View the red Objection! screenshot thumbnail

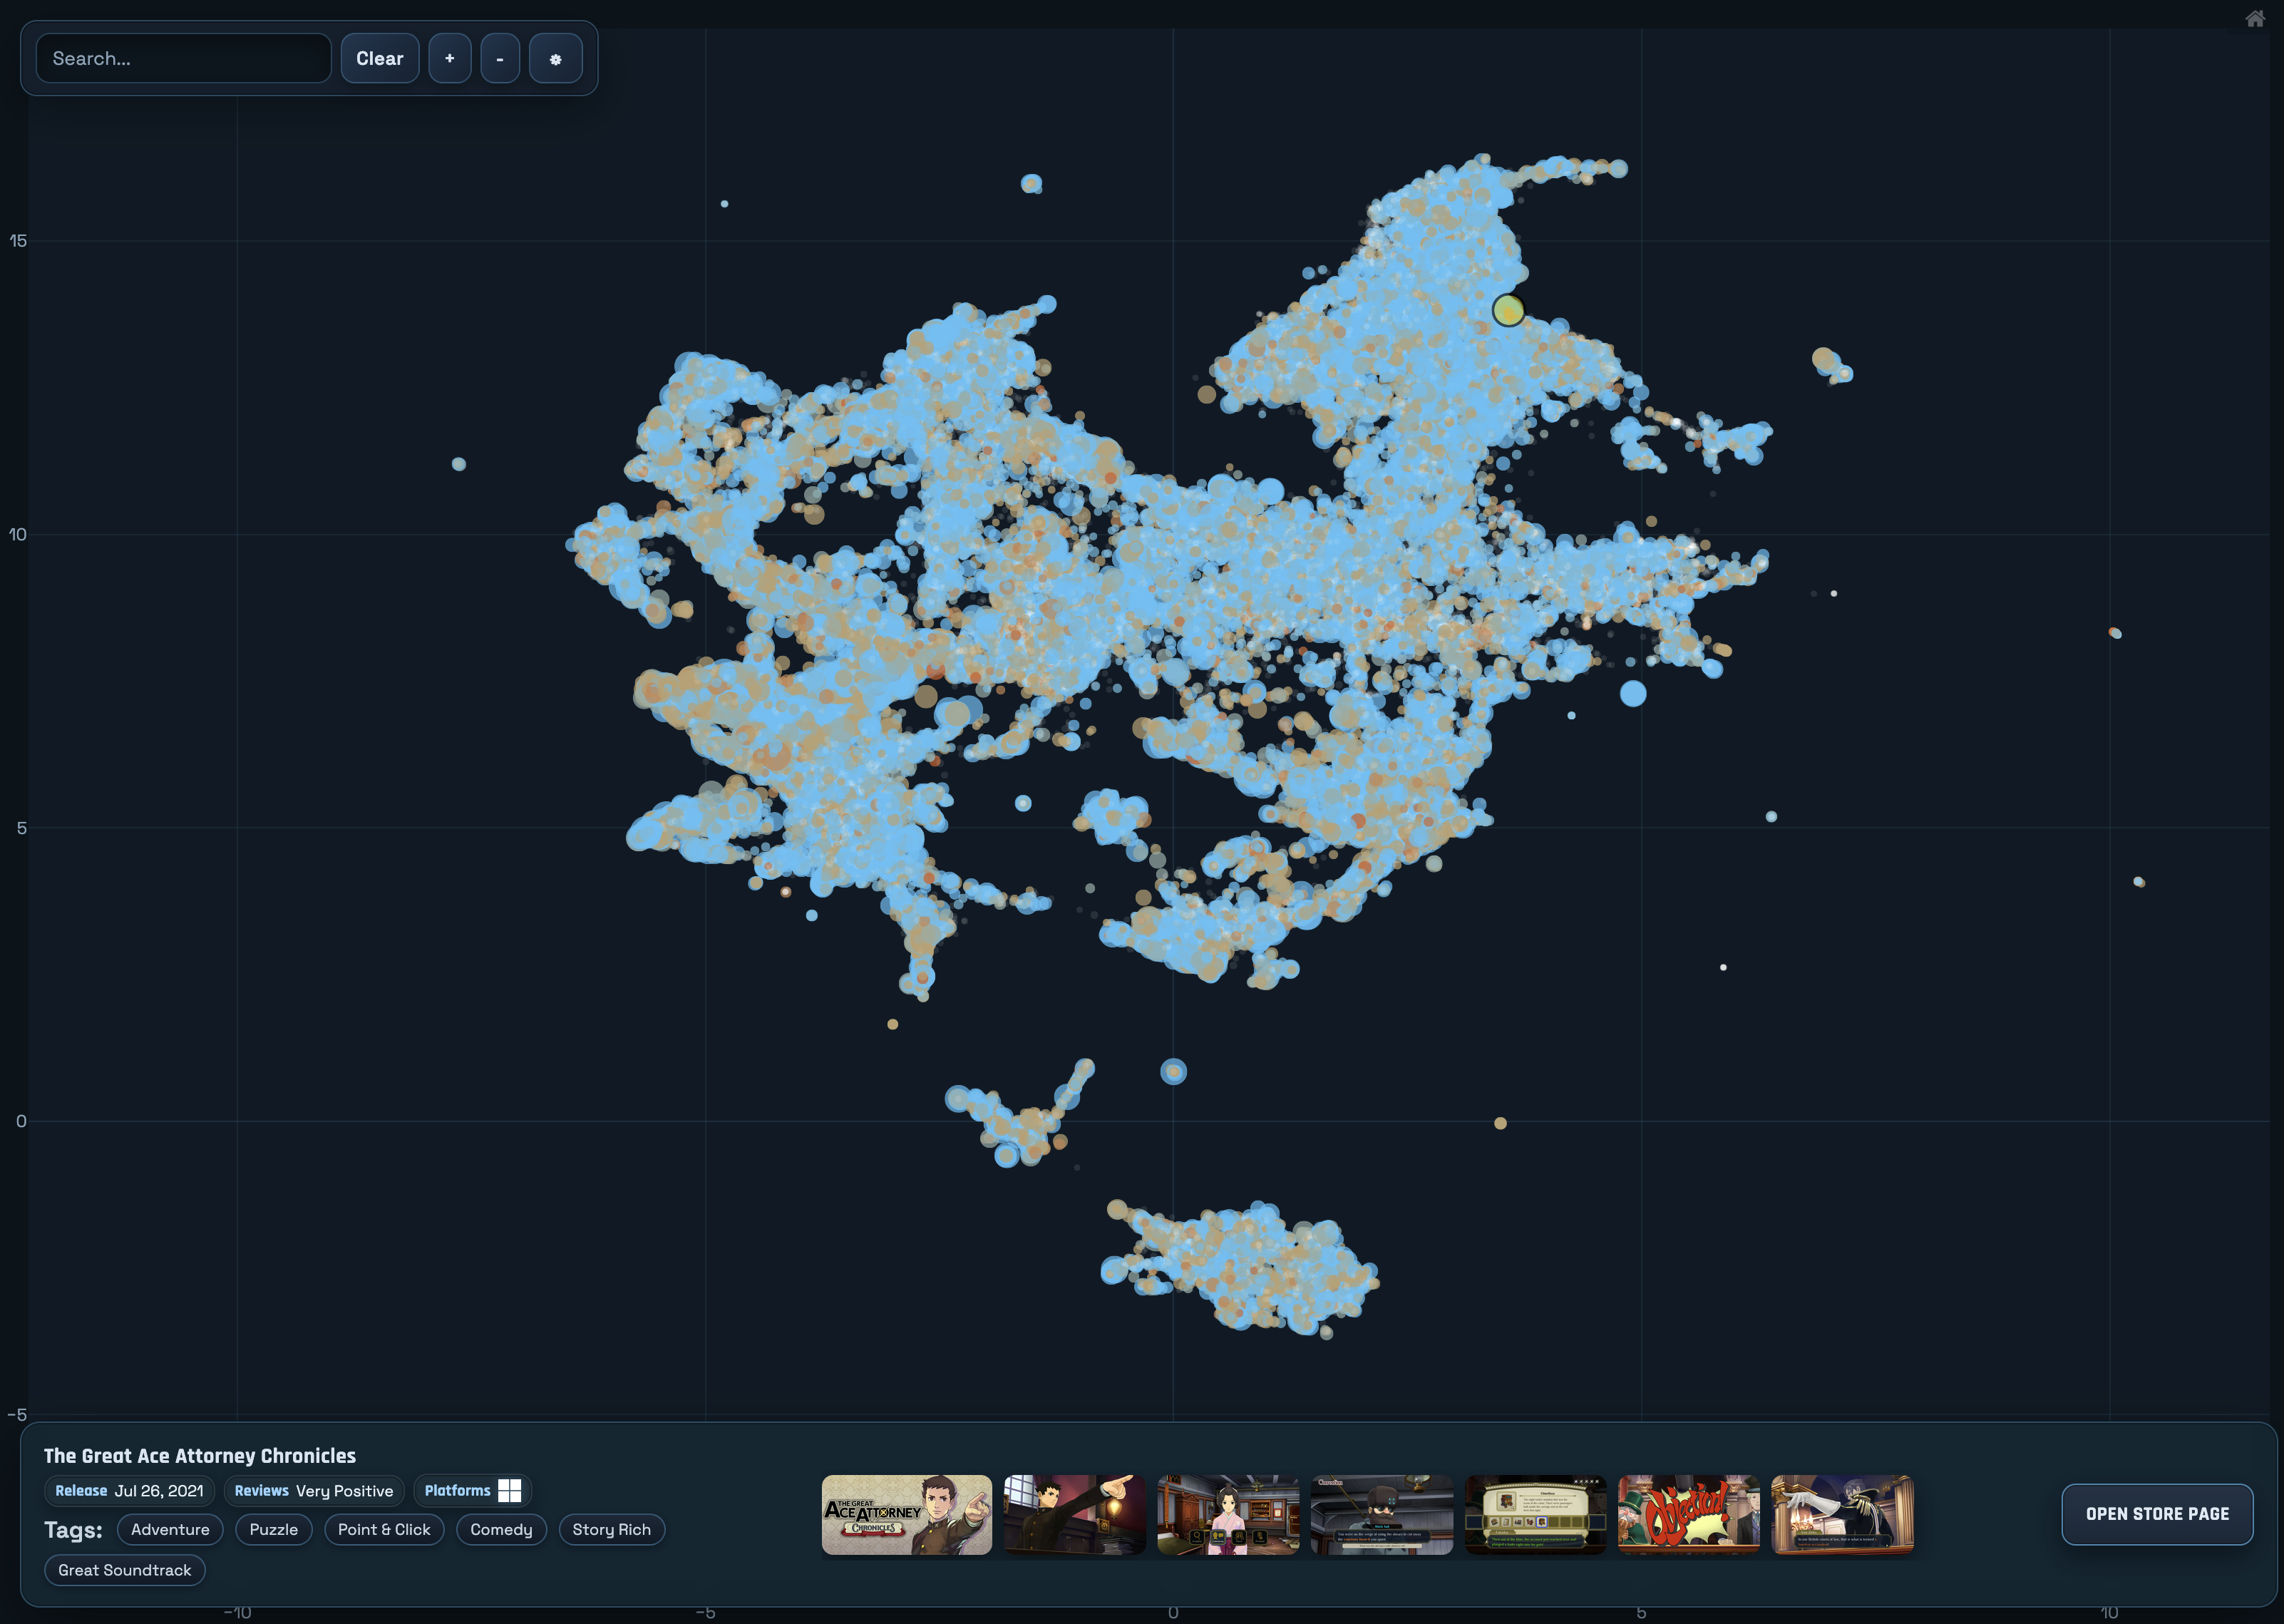coord(1688,1514)
